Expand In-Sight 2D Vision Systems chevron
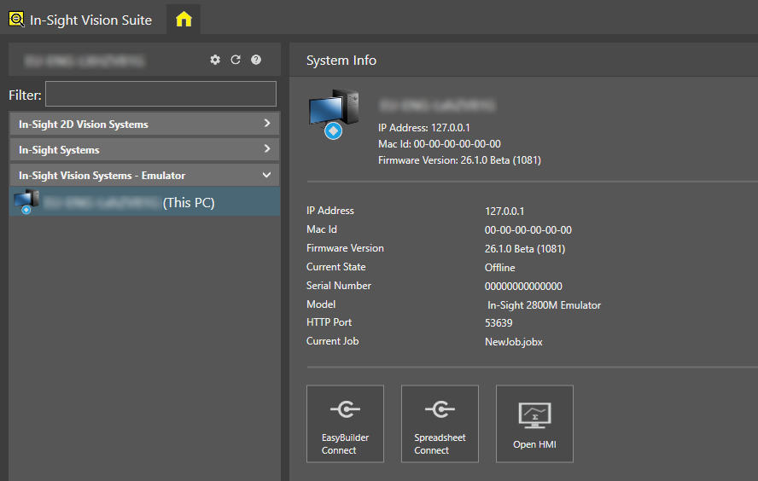This screenshot has height=481, width=758. point(267,124)
